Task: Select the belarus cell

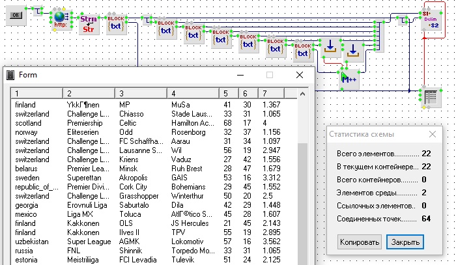Action: point(26,169)
